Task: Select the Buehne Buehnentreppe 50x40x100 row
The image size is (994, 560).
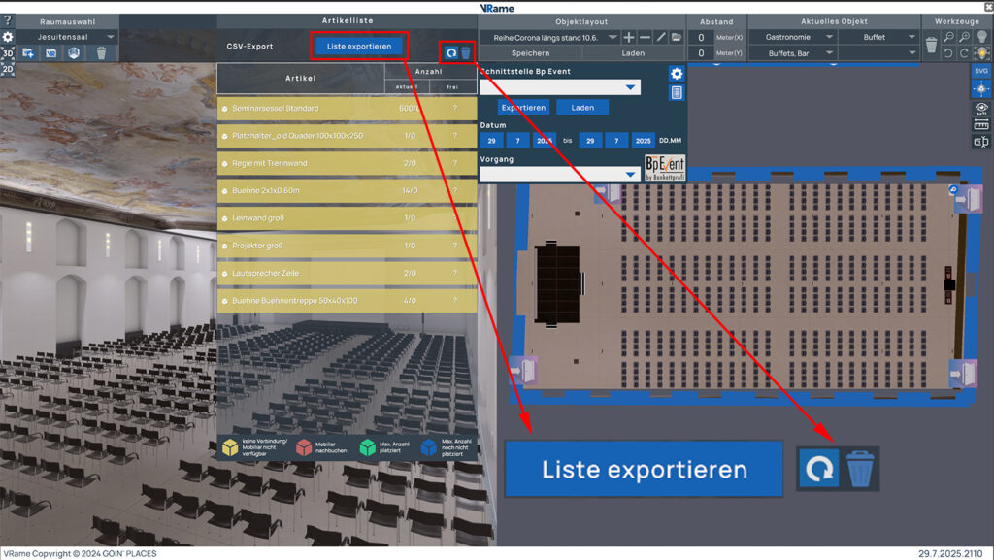Action: tap(347, 301)
